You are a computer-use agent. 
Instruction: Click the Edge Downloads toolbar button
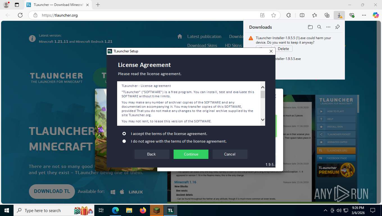(x=339, y=15)
